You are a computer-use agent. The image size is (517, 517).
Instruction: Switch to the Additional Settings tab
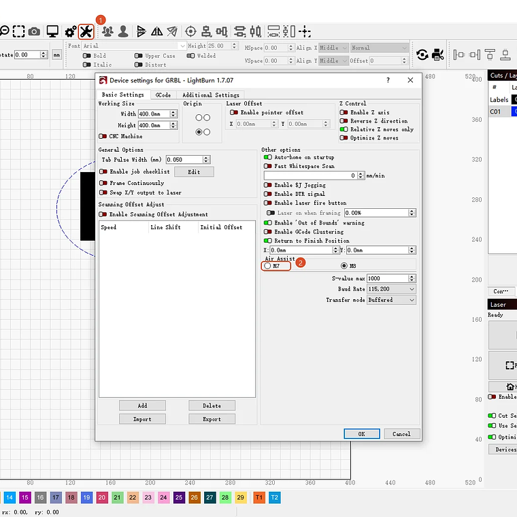point(211,95)
